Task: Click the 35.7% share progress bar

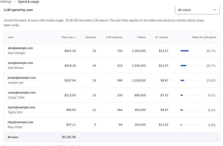Action: 192,51
